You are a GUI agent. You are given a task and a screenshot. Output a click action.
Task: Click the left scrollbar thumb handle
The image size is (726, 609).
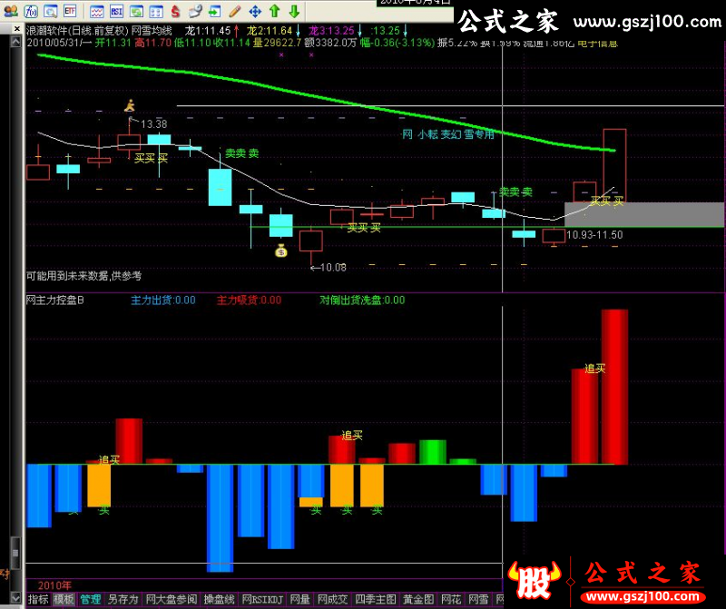pyautogui.click(x=15, y=552)
